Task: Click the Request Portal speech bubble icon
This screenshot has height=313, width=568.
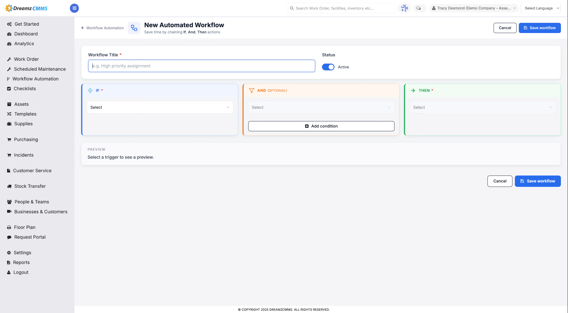Action: (x=9, y=237)
